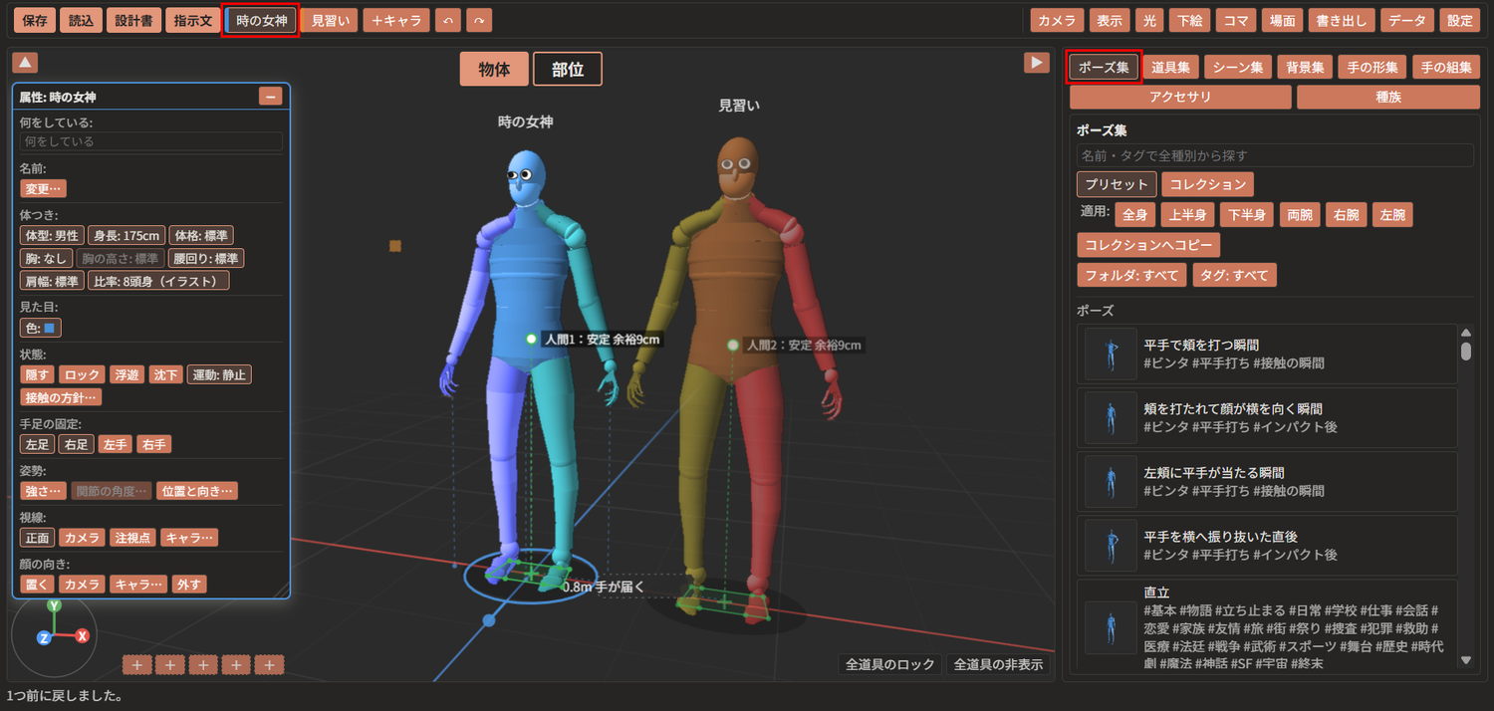Open the 体型: 男性 dropdown
Screen dimensions: 1494x711
click(52, 236)
